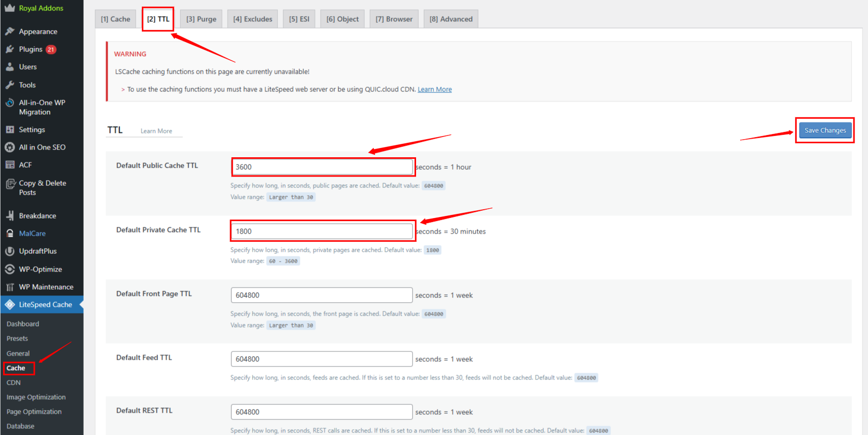868x435 pixels.
Task: Open Learn More link beside TTL heading
Action: [156, 131]
